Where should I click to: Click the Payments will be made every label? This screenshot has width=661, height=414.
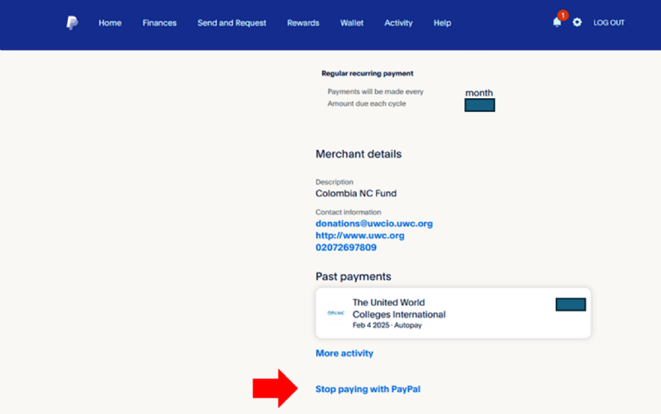pyautogui.click(x=375, y=91)
